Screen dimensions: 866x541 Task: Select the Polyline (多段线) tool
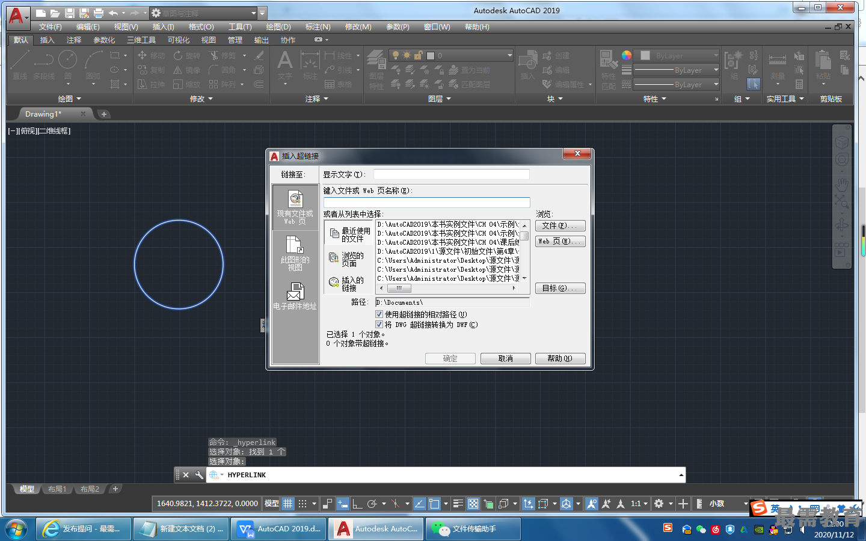43,64
